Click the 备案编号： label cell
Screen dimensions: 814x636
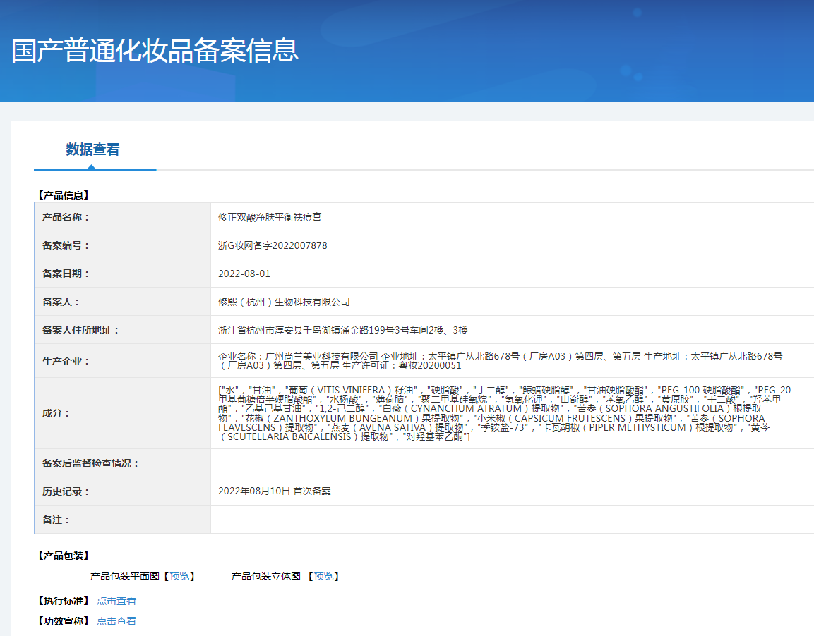click(x=123, y=245)
